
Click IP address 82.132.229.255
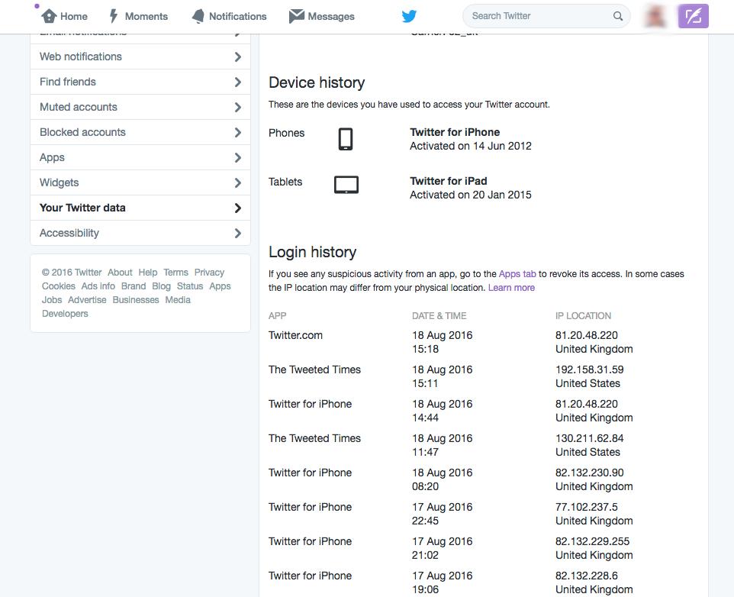click(x=593, y=541)
